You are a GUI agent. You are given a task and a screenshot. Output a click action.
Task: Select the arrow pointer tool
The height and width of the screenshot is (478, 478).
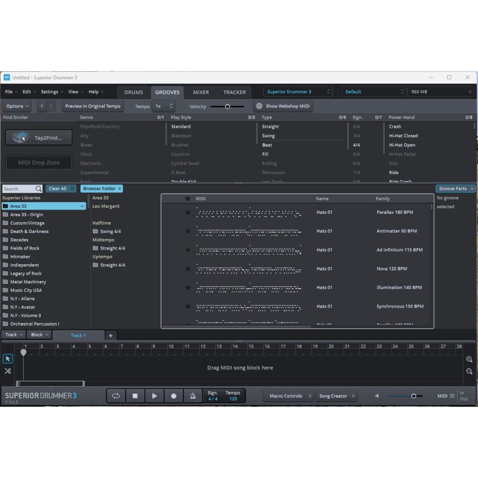(8, 359)
